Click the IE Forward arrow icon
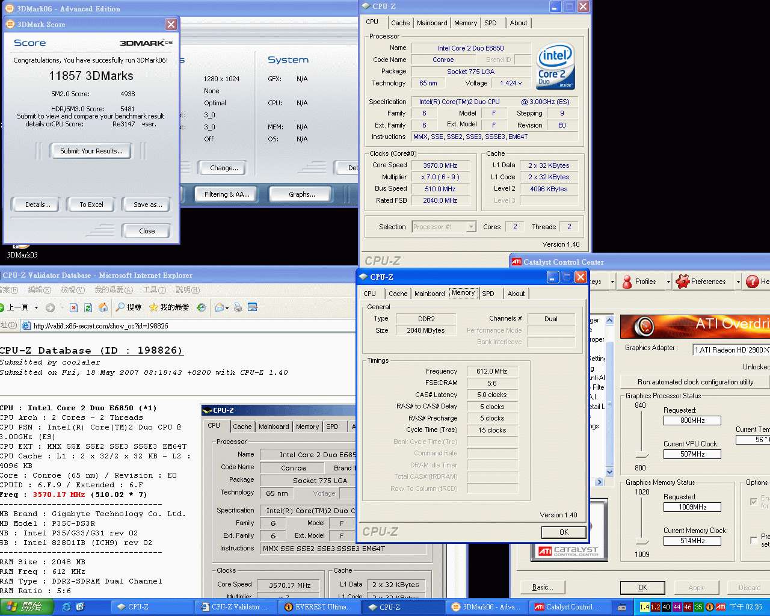770x616 pixels. point(50,307)
